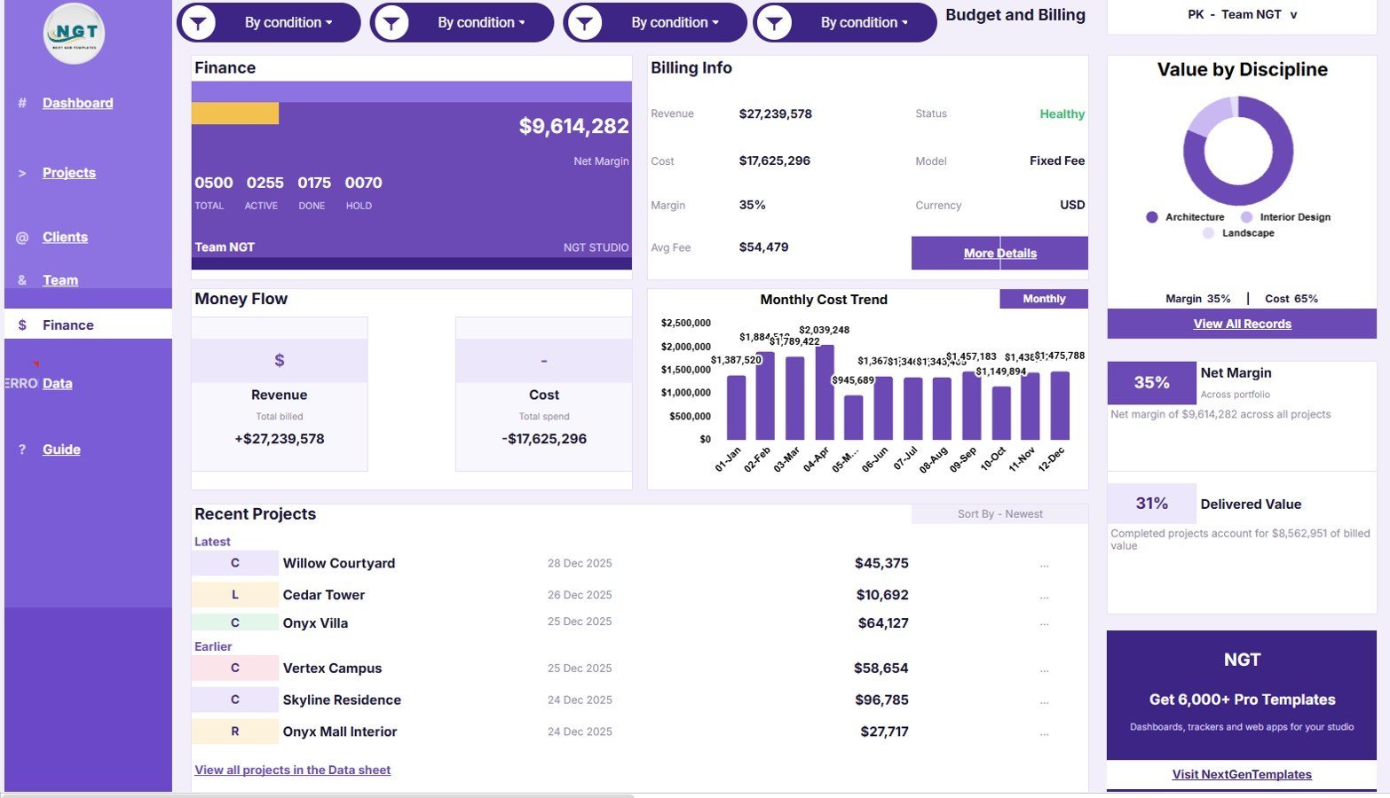Screen dimensions: 1390x798
Task: Follow the Visit NextGenTemplates link
Action: pos(1242,774)
